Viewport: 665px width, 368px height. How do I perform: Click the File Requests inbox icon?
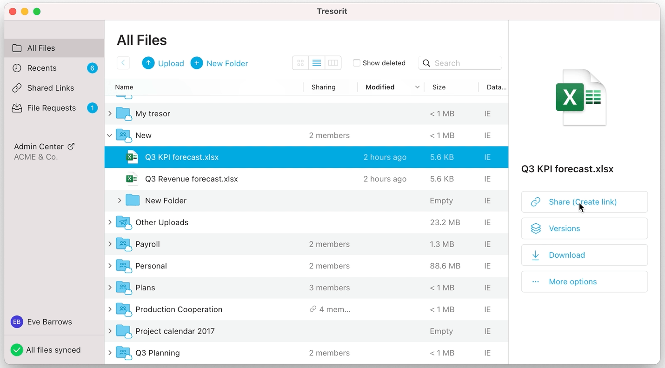17,108
